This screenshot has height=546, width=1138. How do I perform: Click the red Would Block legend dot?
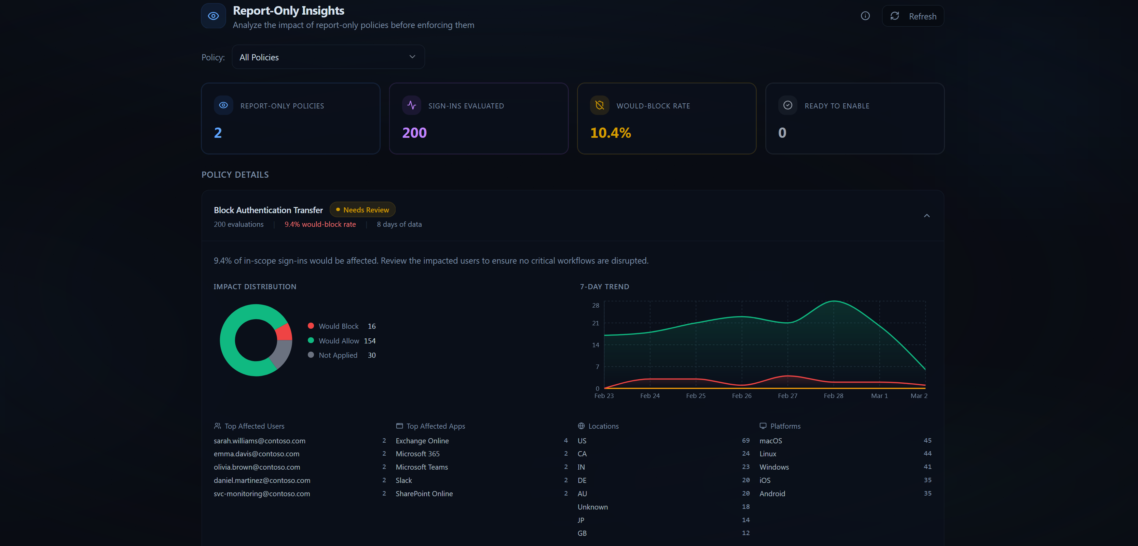click(311, 326)
